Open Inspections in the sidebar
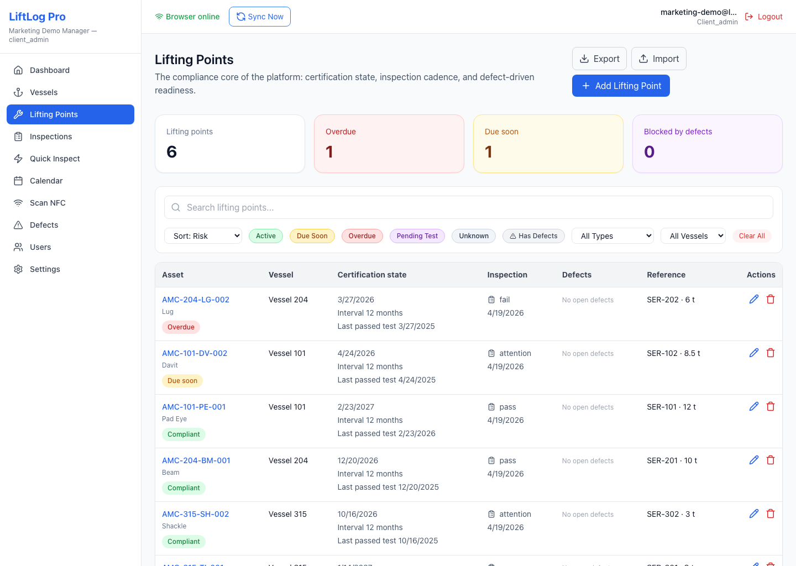 pyautogui.click(x=70, y=137)
